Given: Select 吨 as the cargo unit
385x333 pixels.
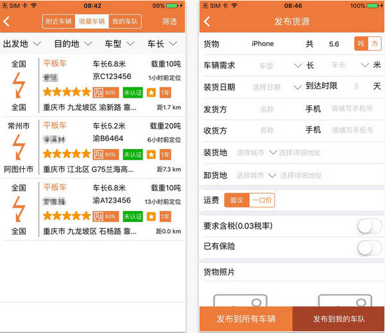Looking at the screenshot, I should [361, 44].
